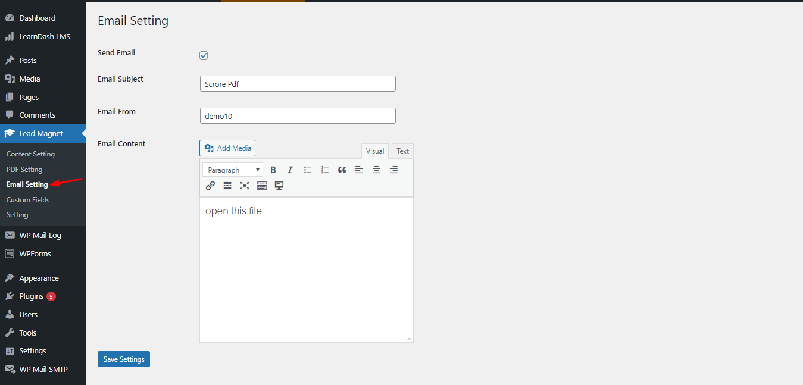
Task: Click the "Email Content" label
Action: point(121,144)
